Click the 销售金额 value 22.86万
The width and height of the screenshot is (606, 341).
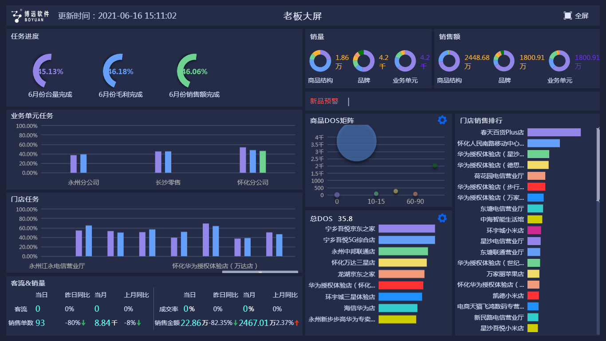(194, 323)
